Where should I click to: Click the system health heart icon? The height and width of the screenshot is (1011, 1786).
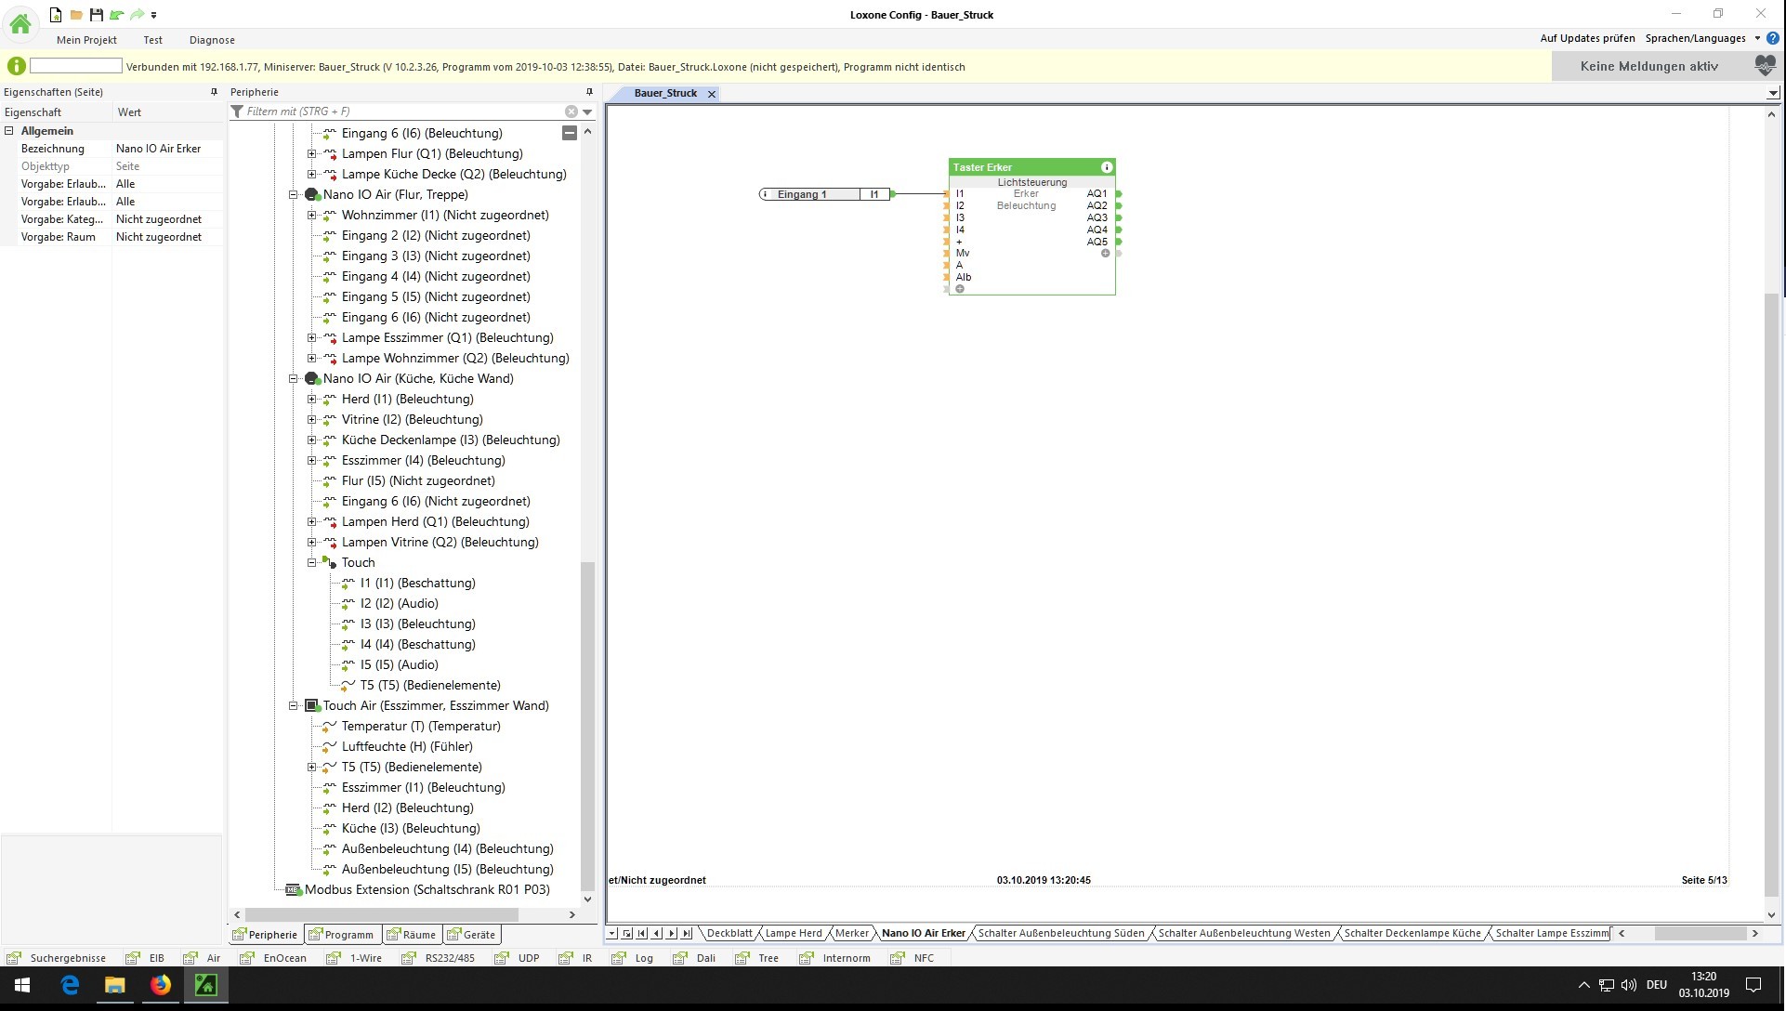coord(1765,66)
